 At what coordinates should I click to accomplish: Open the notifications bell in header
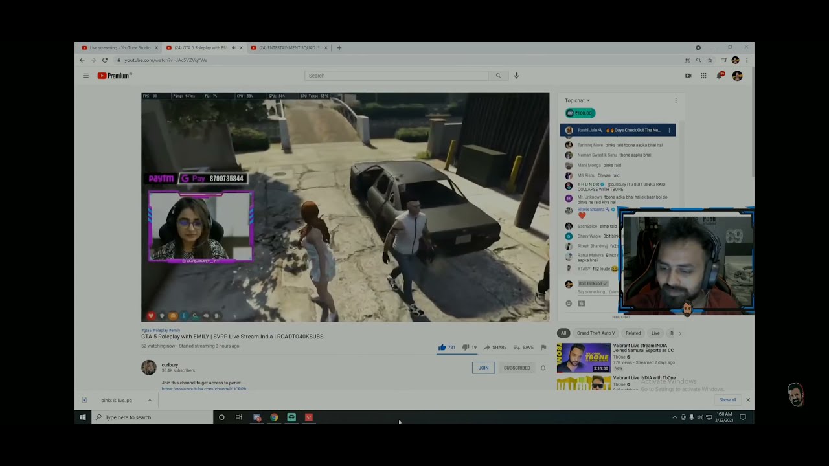click(720, 76)
